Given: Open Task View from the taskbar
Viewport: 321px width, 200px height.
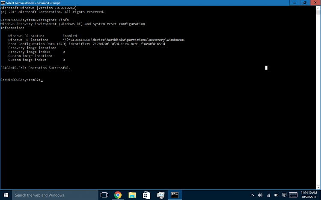Looking at the screenshot, I should click(104, 195).
